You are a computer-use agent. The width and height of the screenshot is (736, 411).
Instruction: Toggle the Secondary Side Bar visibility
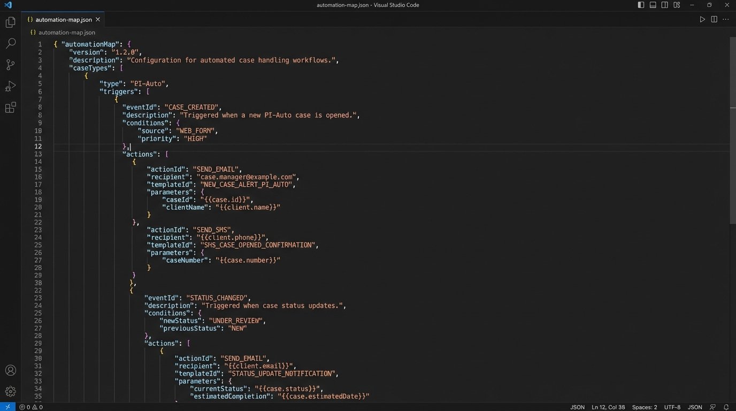pos(664,5)
